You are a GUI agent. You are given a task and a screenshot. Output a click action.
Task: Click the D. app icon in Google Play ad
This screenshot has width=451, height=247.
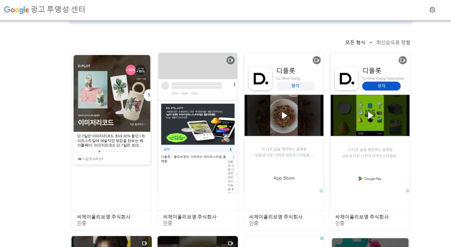(x=346, y=79)
